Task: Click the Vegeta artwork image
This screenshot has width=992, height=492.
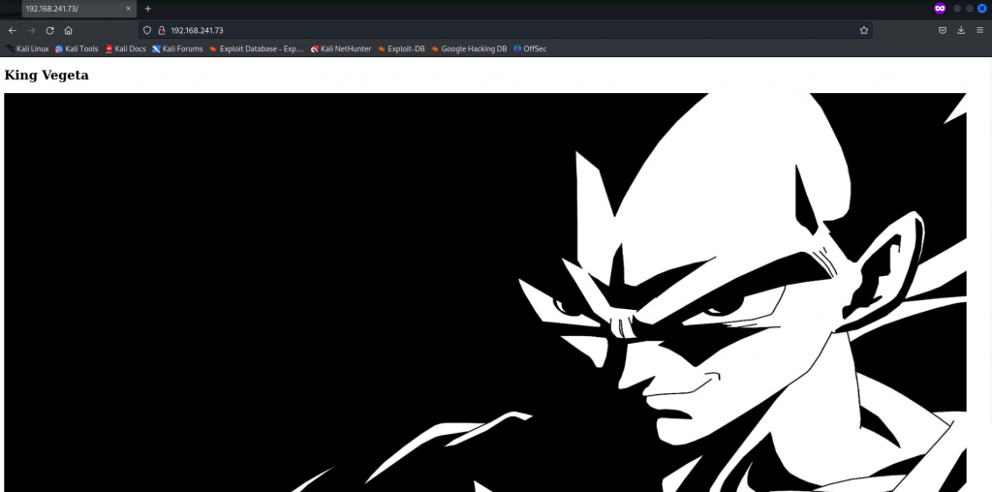Action: 485,292
